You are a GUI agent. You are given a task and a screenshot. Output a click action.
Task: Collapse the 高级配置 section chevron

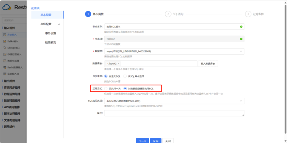(59, 24)
